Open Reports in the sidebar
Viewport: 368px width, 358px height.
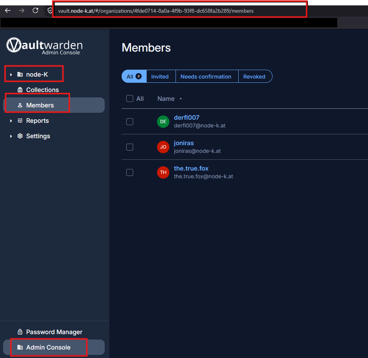(x=54, y=120)
